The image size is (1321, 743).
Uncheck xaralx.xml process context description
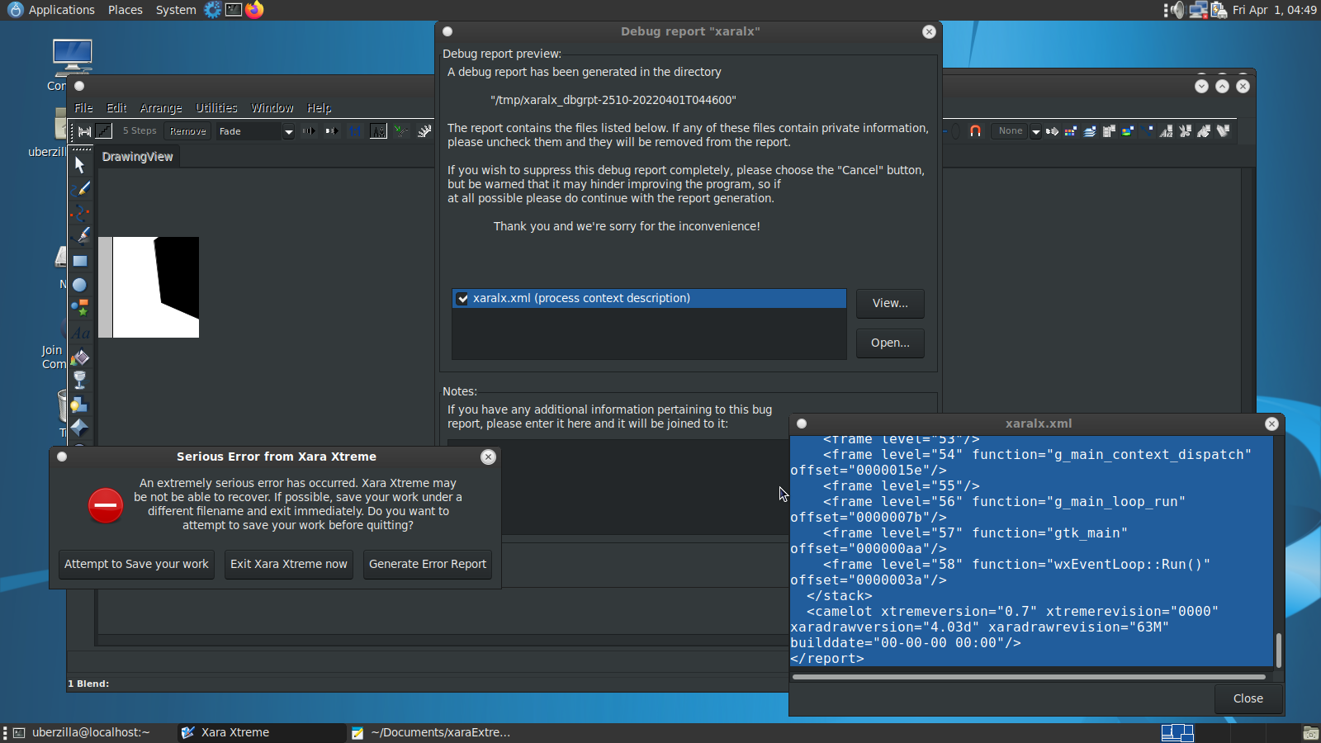coord(462,299)
